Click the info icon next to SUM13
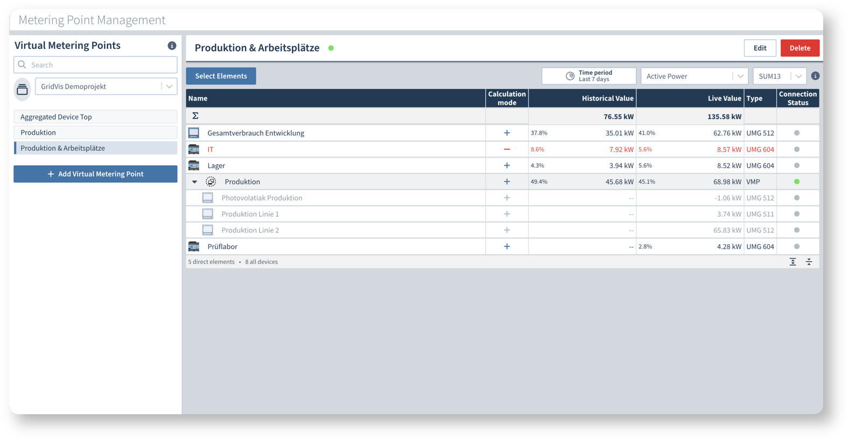This screenshot has width=849, height=440. pyautogui.click(x=815, y=76)
